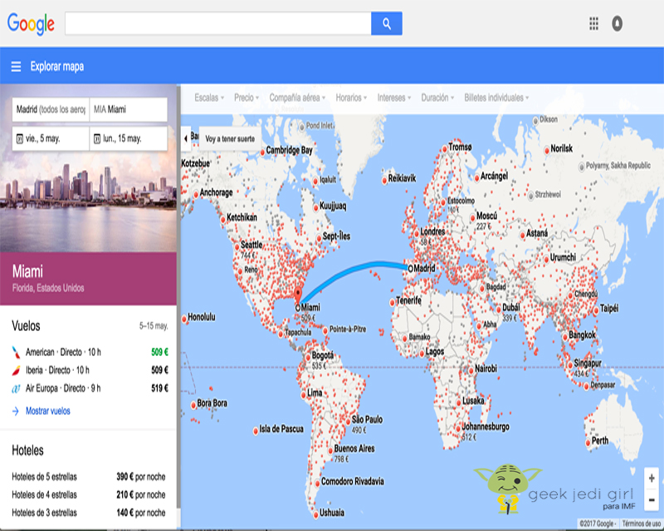Image resolution: width=664 pixels, height=531 pixels.
Task: Click Hoteles de 5 estrellas row
Action: pos(89,477)
